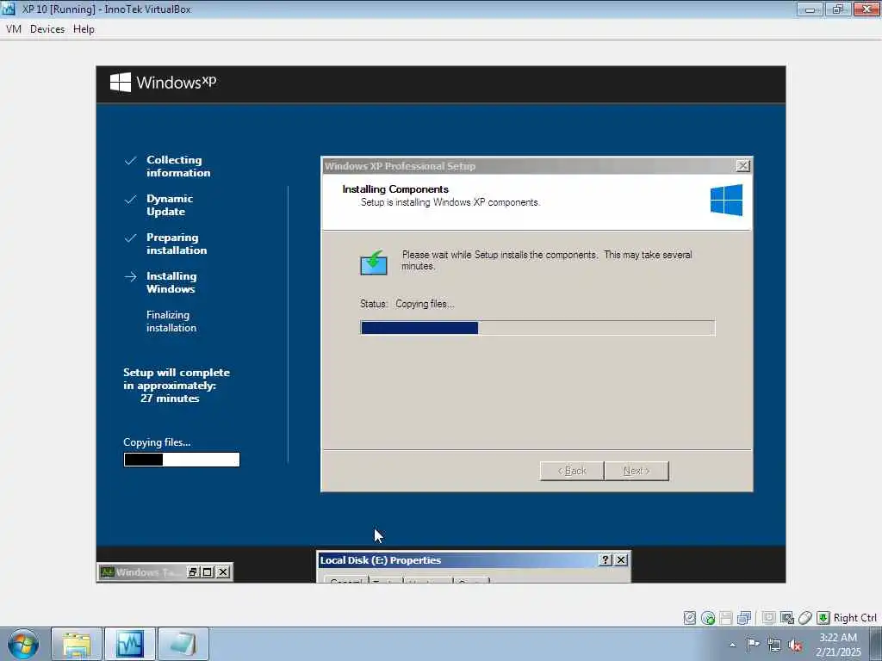Close the Local Disk (E:) Properties window

[x=621, y=559]
